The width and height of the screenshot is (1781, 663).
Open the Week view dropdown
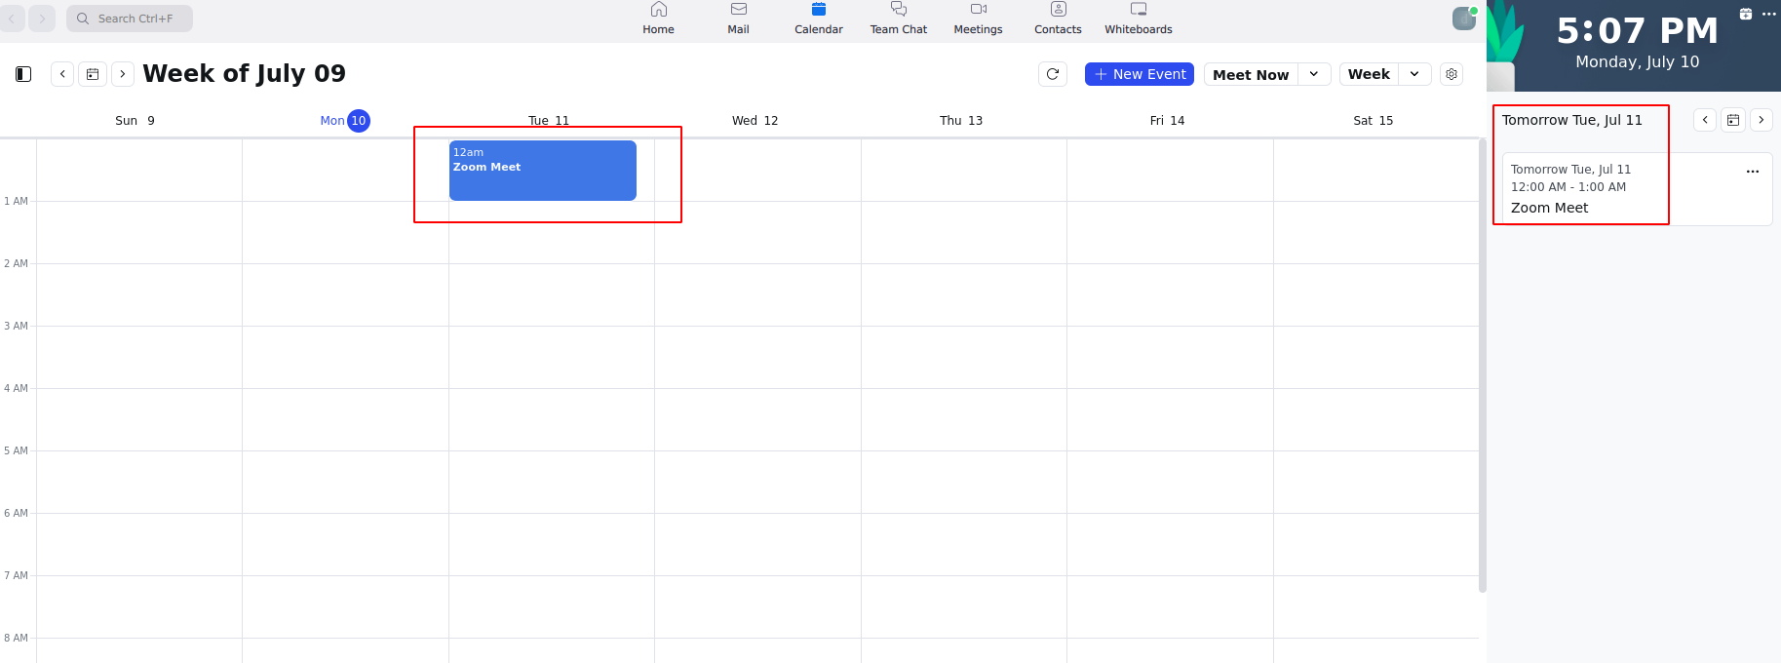[1414, 74]
